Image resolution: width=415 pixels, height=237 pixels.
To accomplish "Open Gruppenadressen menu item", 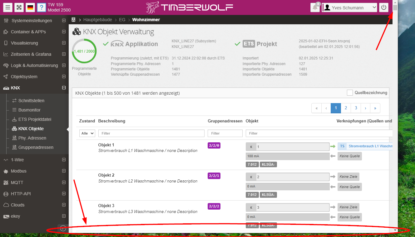I will [36, 147].
